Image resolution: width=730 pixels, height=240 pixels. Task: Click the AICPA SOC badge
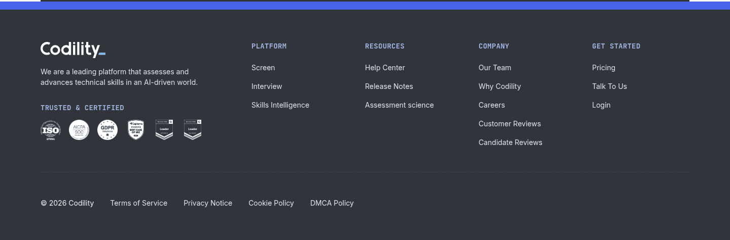pos(79,130)
